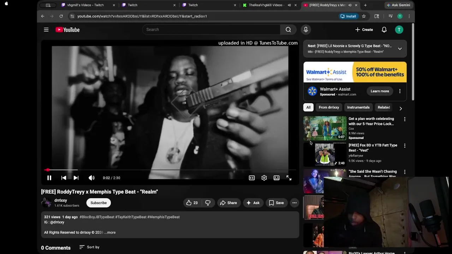Click the search magnifier button
The image size is (452, 254).
288,30
